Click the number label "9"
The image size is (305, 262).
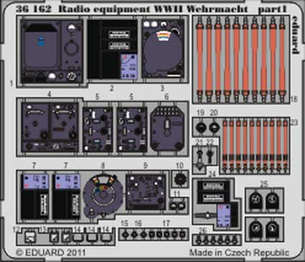[146, 165]
